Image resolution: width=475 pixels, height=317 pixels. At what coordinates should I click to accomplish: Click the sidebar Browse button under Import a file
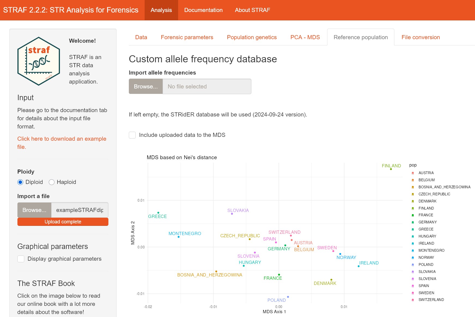34,210
